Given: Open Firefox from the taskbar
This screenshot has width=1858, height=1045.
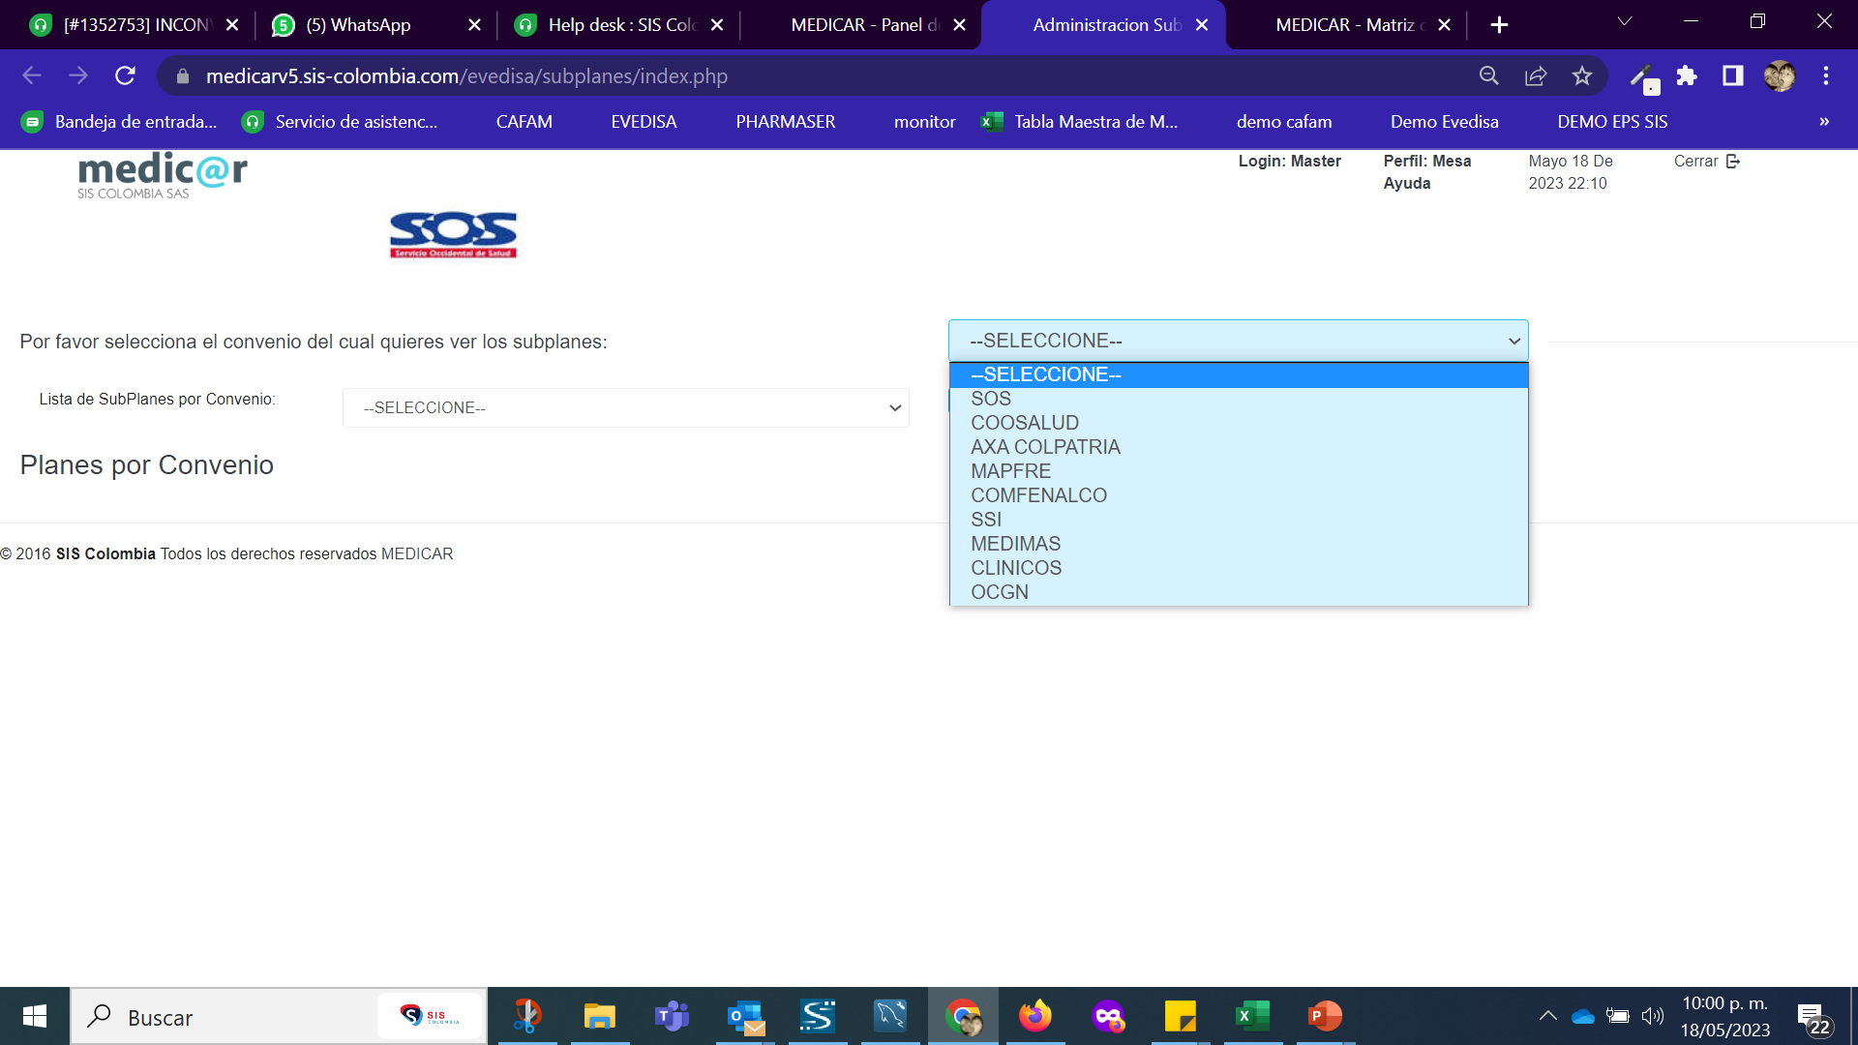Looking at the screenshot, I should coord(1034,1016).
